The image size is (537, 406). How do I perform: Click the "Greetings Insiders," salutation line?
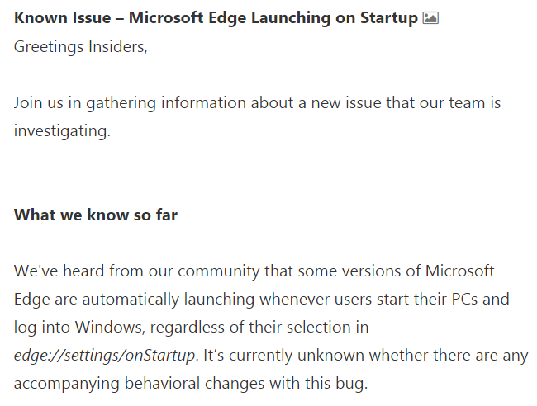click(80, 46)
